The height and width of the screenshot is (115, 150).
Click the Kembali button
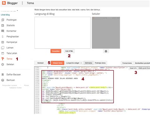[x=41, y=63]
